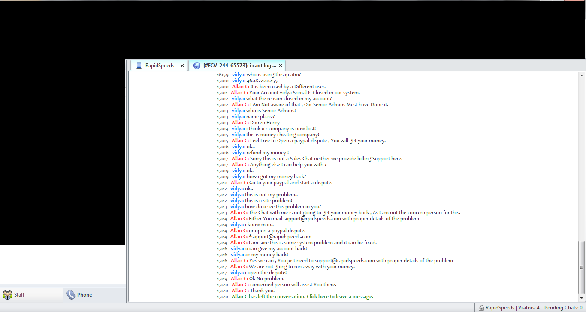Close the #ECV-244-65573 chat tab

click(281, 66)
